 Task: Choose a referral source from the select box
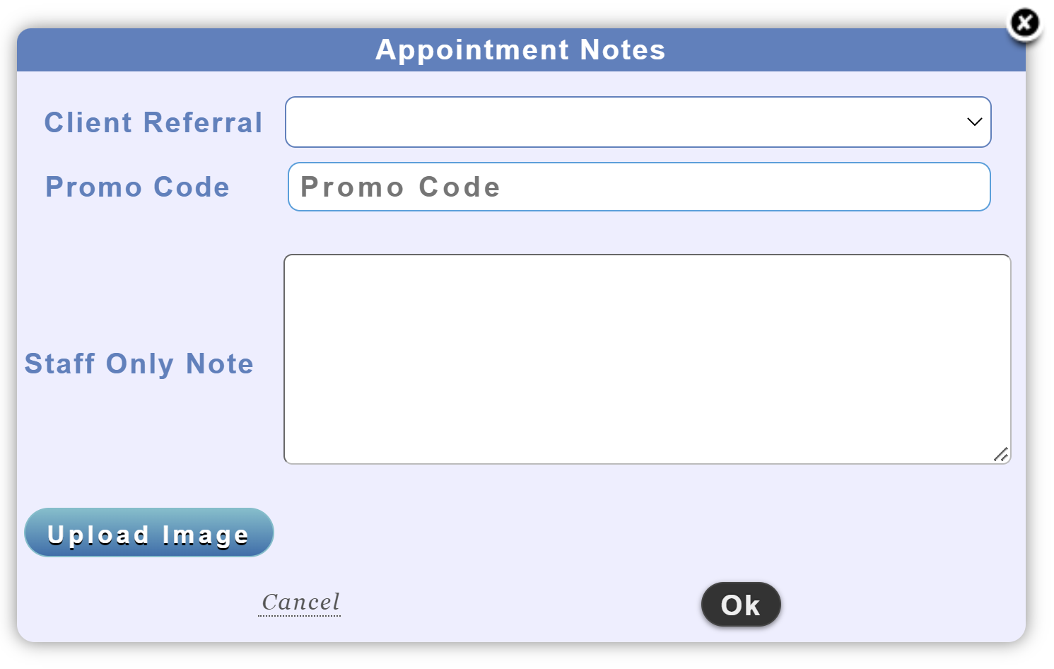click(638, 122)
